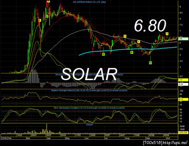Click the 1,829,500 volume value badge
The height and width of the screenshot is (146, 189).
pyautogui.click(x=183, y=132)
